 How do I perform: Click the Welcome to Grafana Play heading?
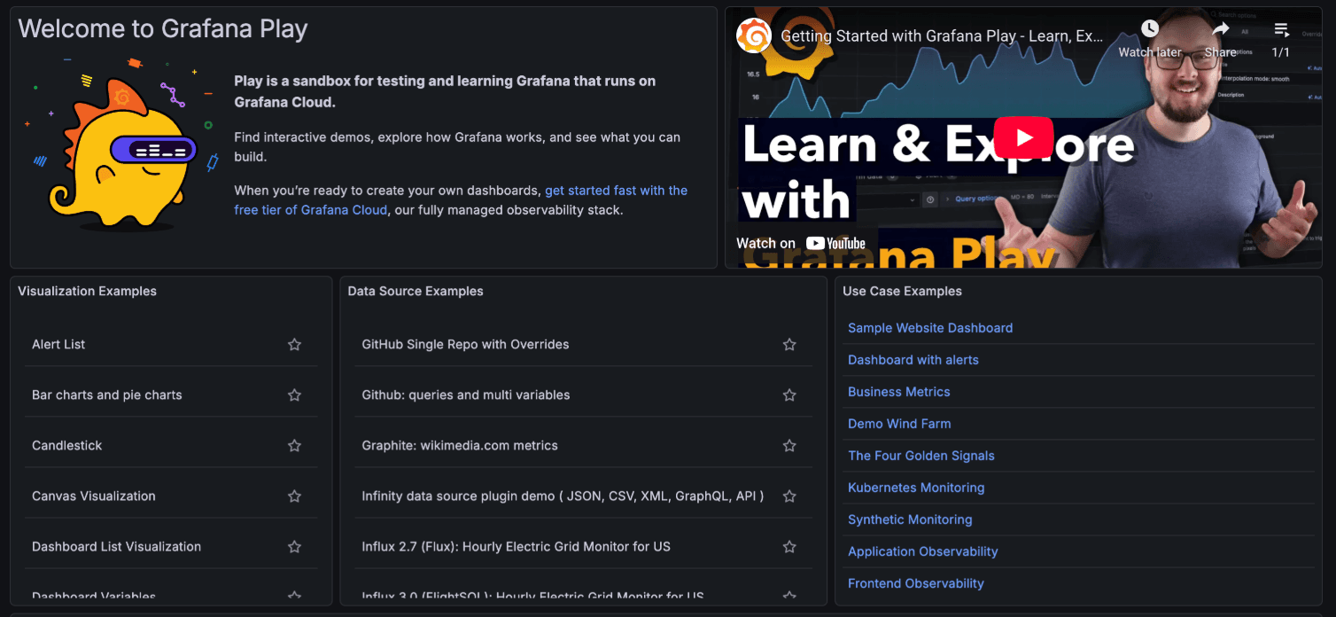click(163, 29)
